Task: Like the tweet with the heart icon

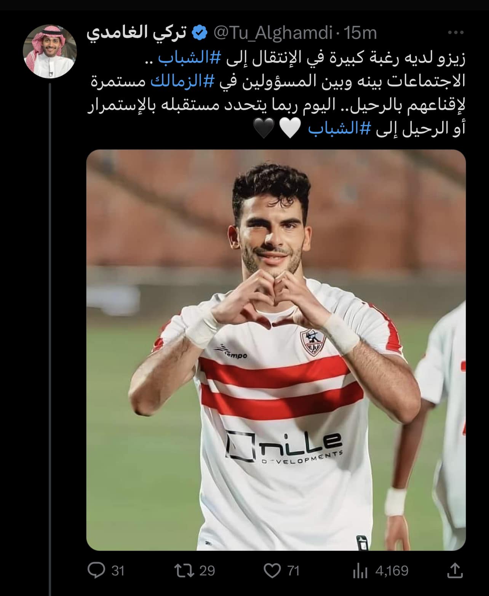Action: tap(272, 570)
